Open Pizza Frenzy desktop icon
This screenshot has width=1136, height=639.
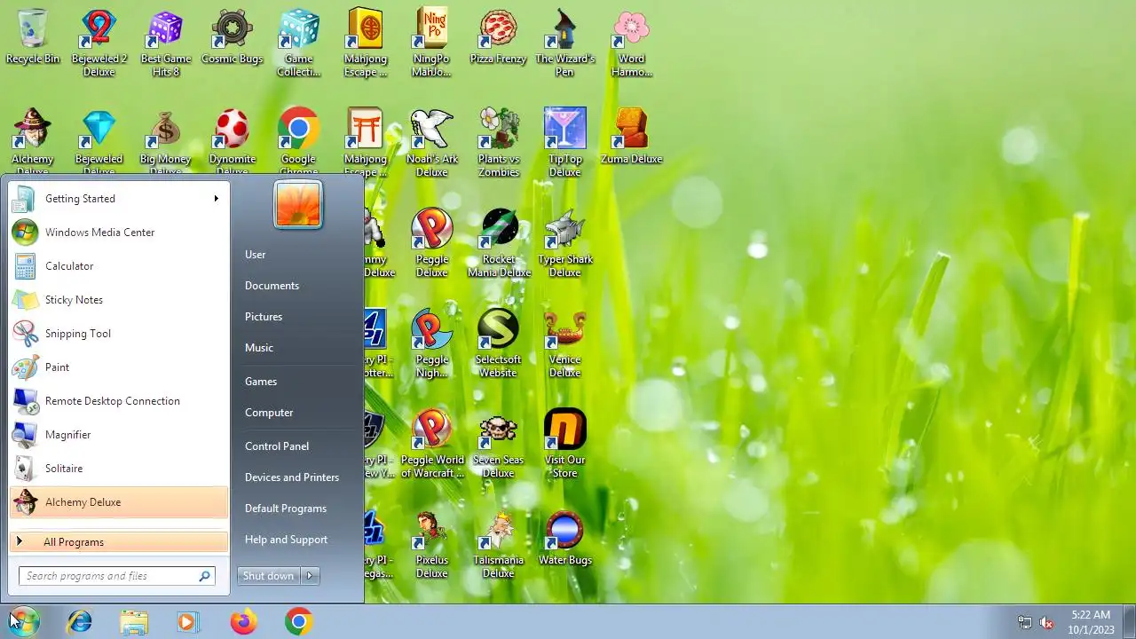[499, 37]
